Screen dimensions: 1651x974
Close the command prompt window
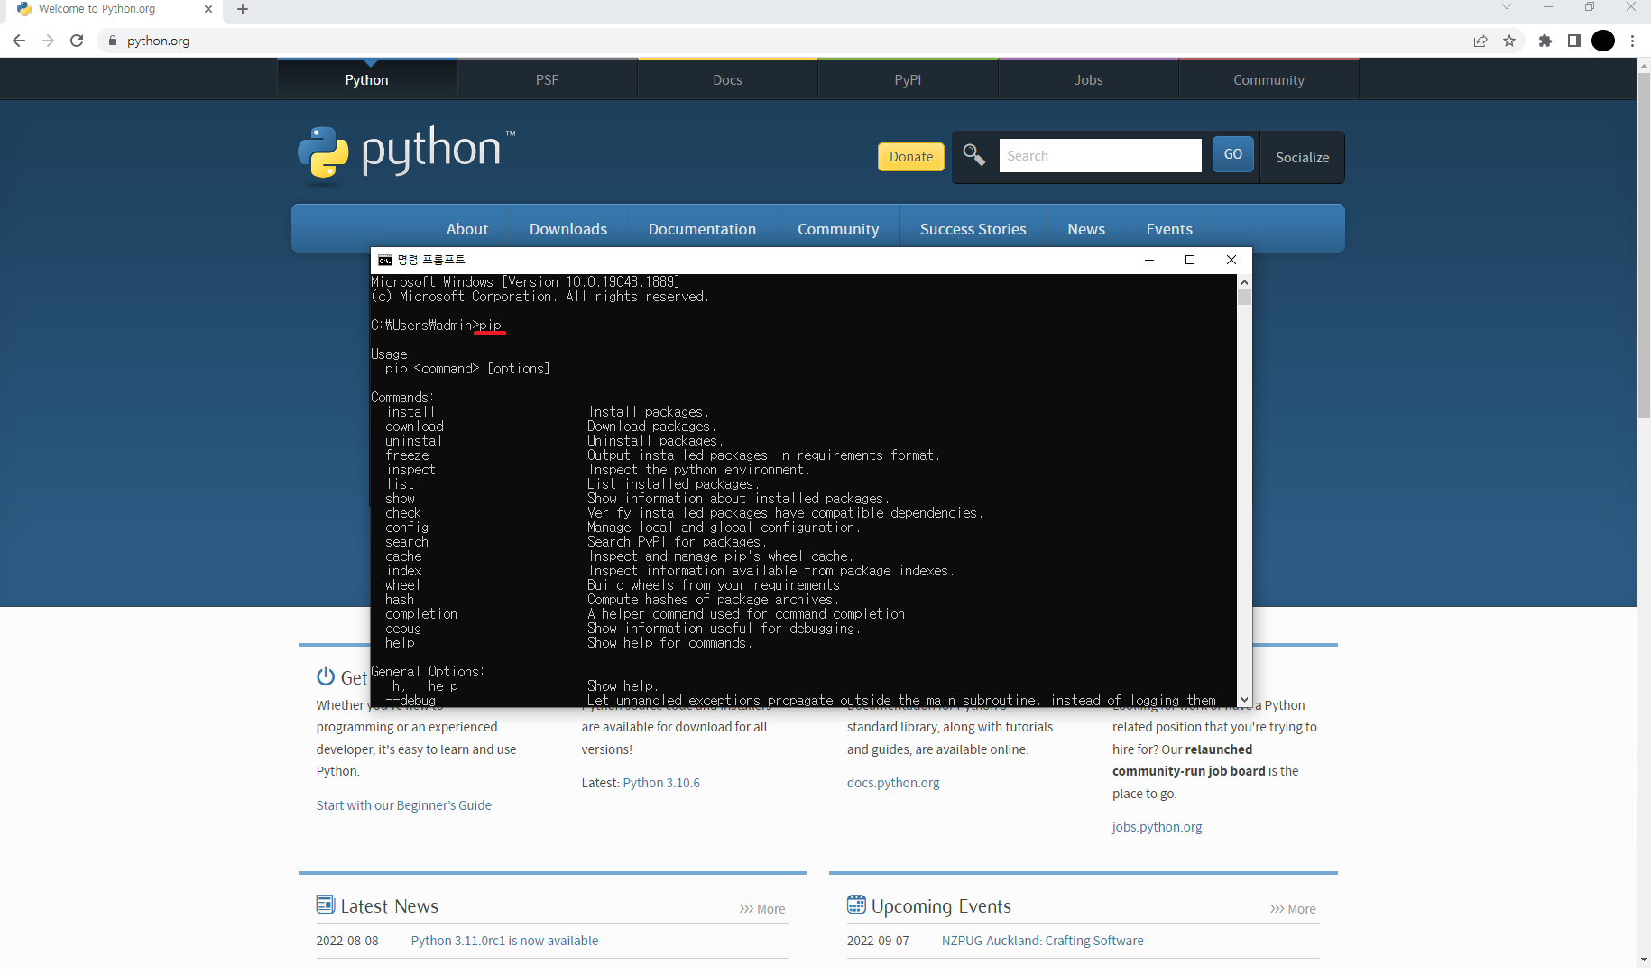(x=1231, y=260)
